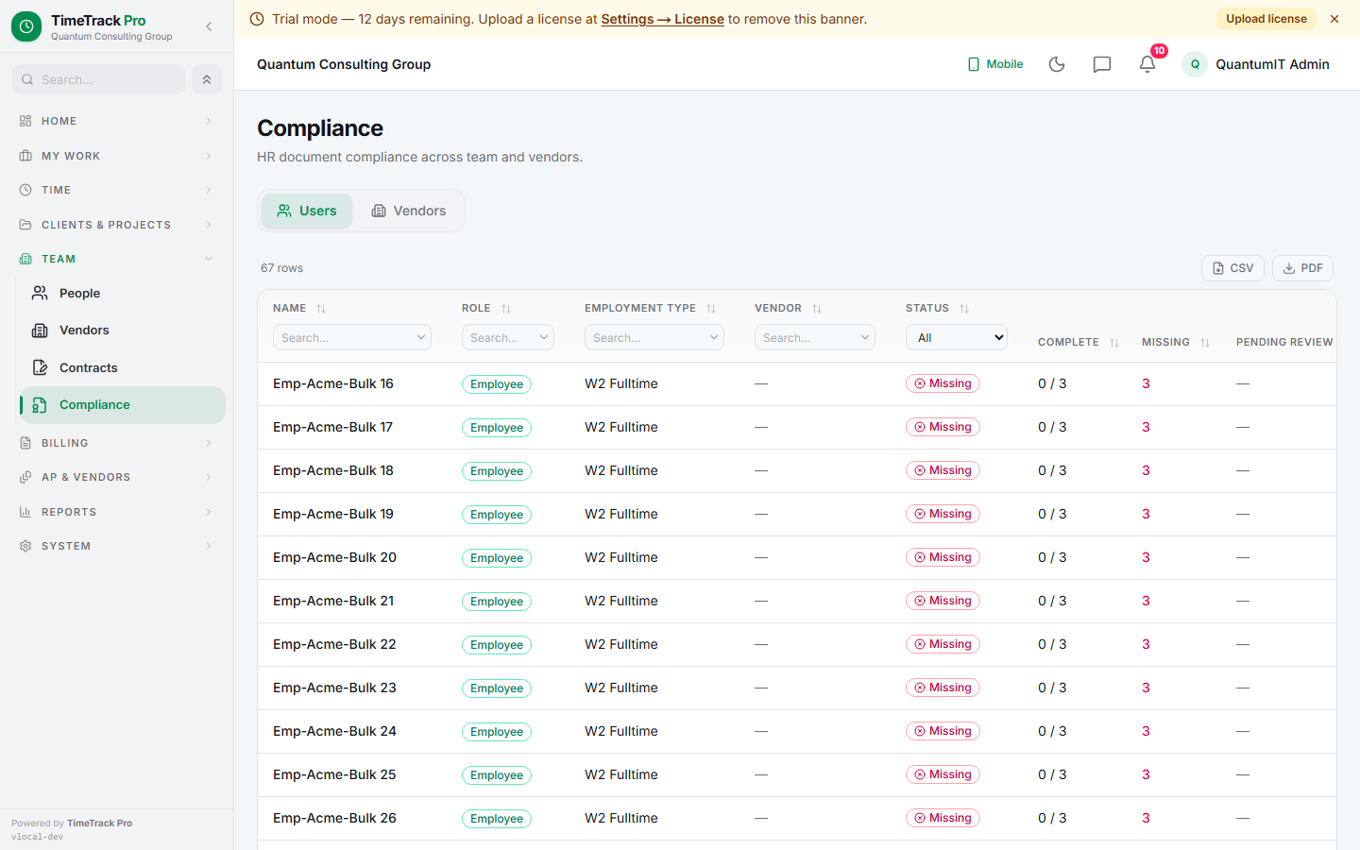1360x850 pixels.
Task: Collapse the Team menu section
Action: [x=117, y=259]
